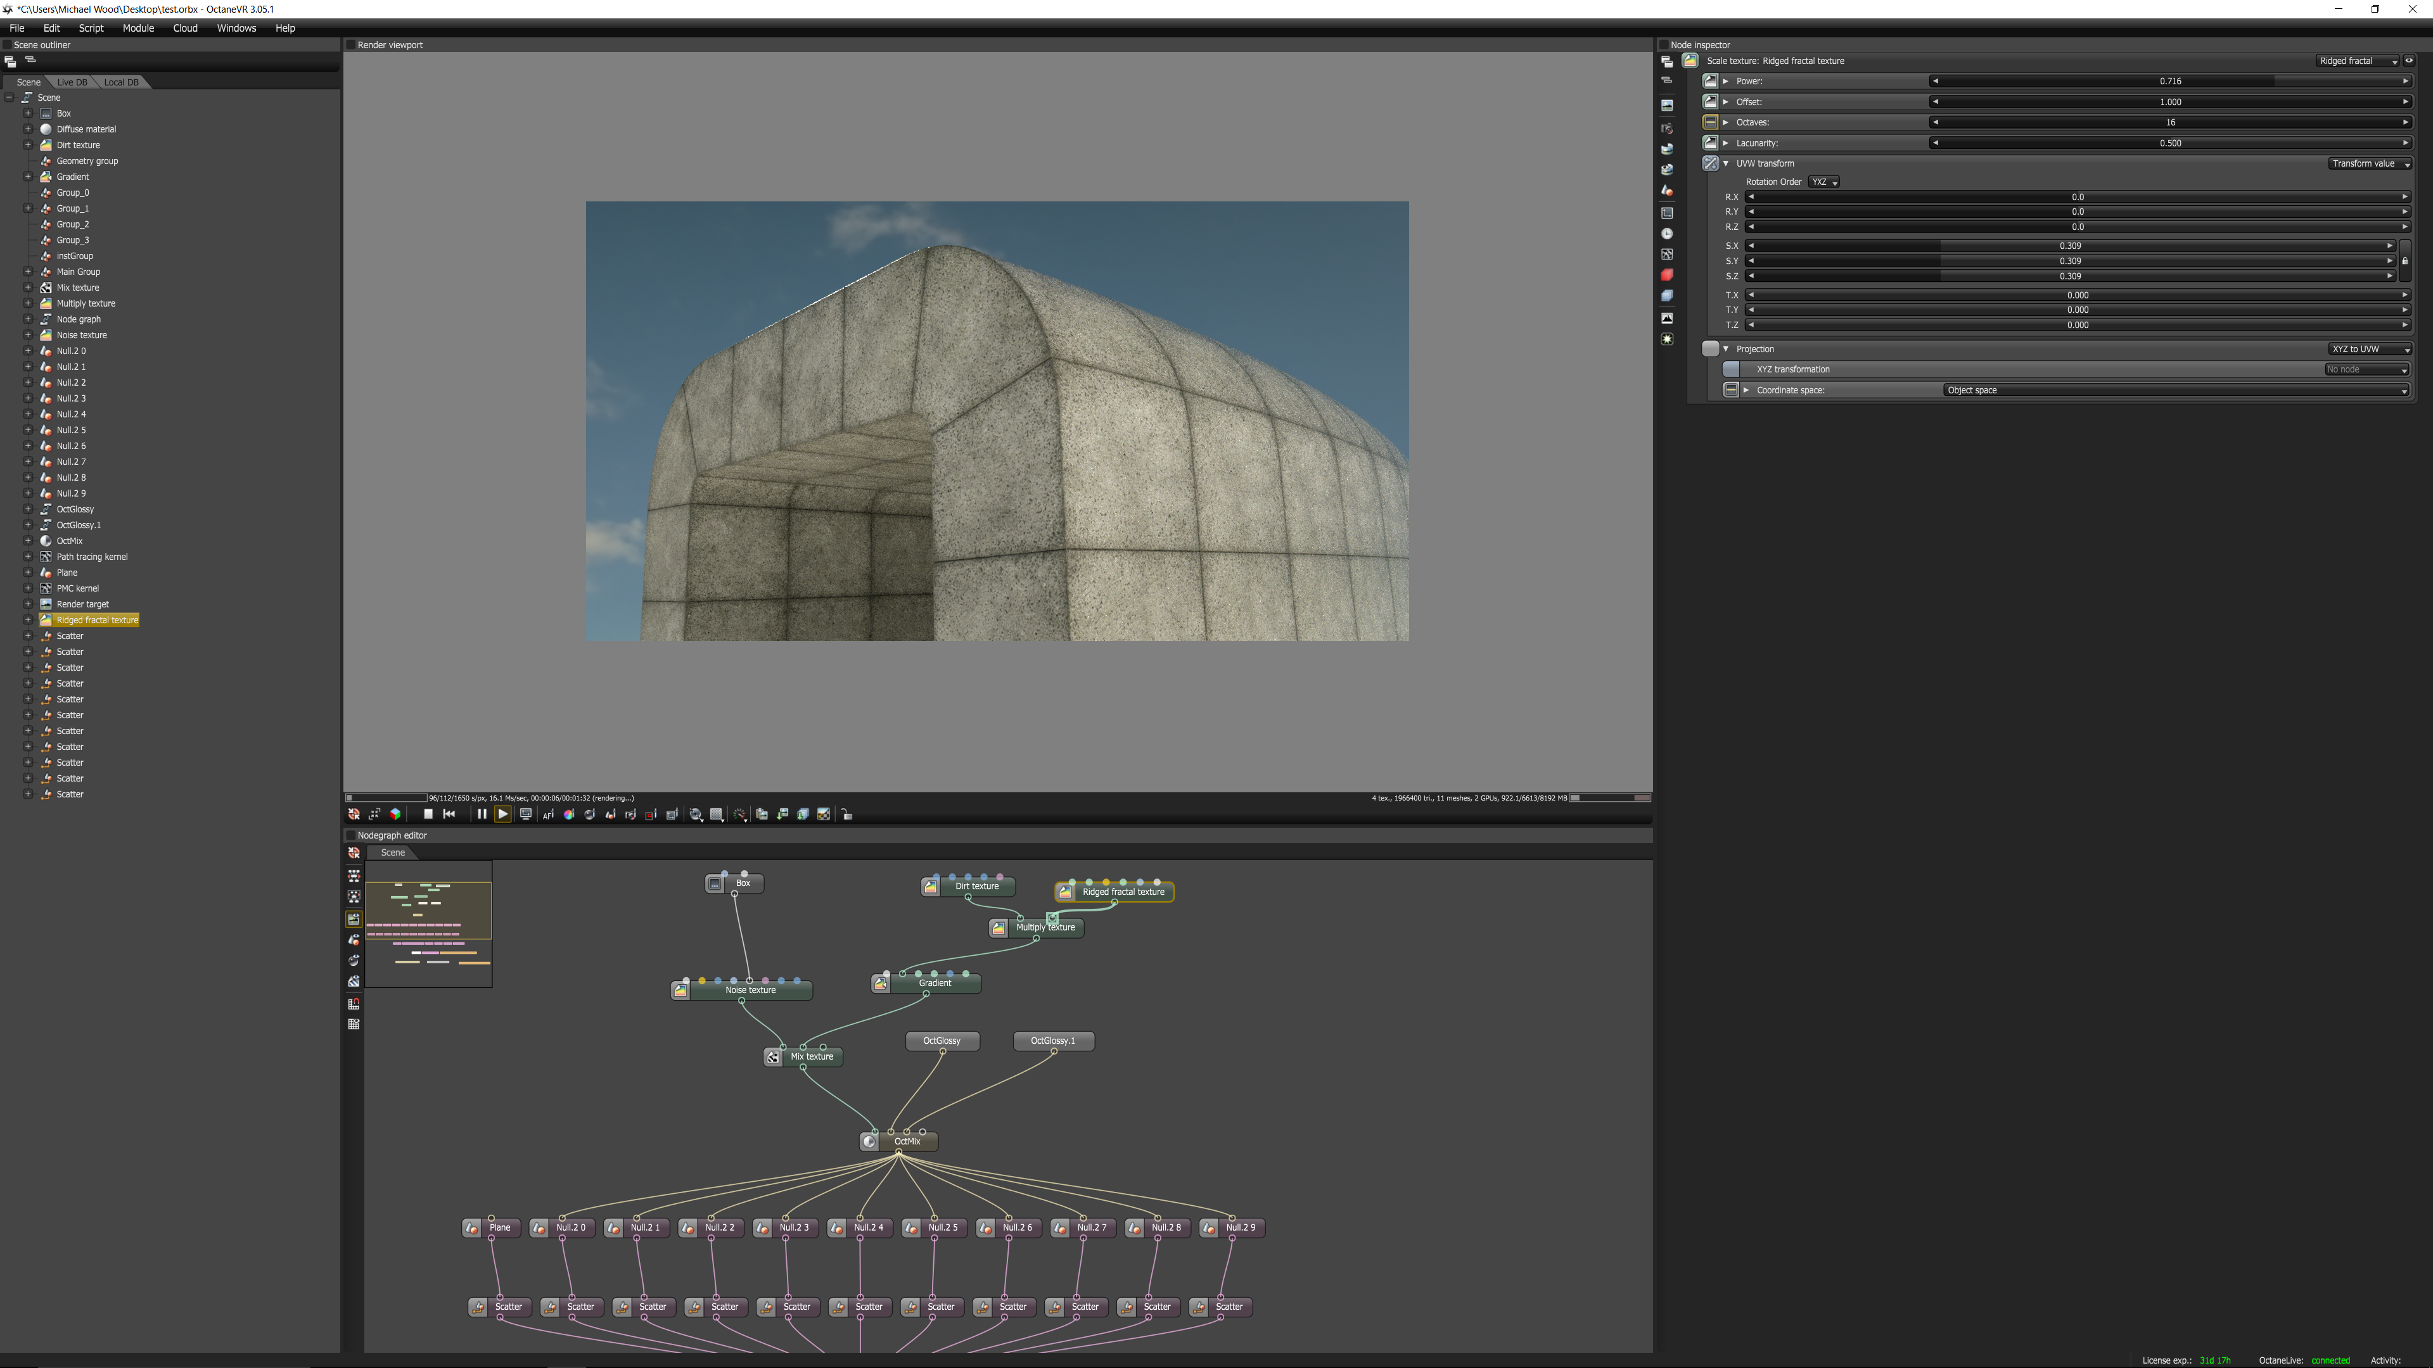Click the nodegraph minimap thumbnail
This screenshot has height=1368, width=2433.
pos(428,923)
